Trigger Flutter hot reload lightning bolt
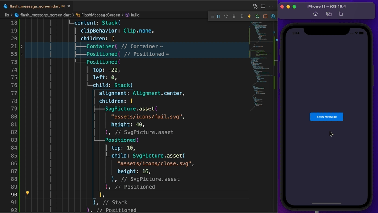This screenshot has height=213, width=378. click(x=250, y=17)
